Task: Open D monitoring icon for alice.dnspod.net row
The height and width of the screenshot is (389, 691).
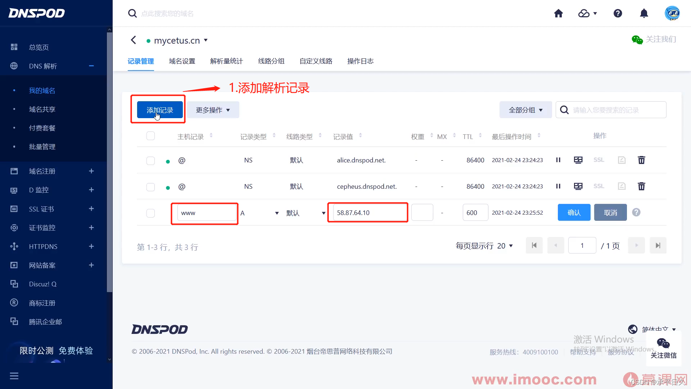Action: (578, 160)
